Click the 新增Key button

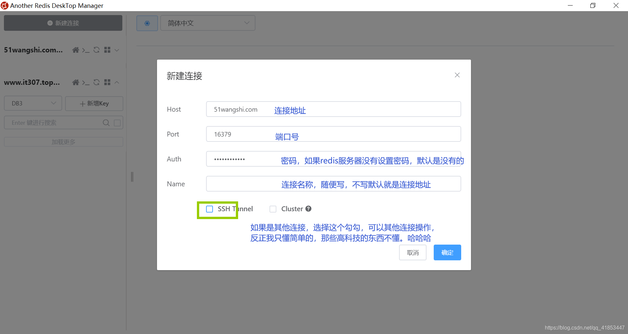pos(94,103)
